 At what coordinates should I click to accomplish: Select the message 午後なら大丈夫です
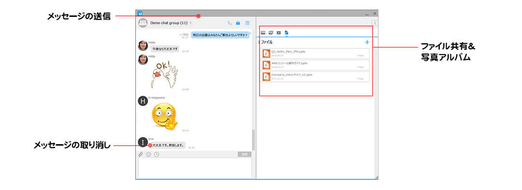(x=165, y=49)
